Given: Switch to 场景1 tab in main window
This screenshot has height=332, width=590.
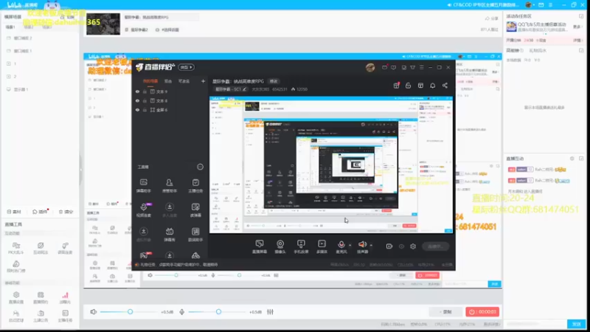Looking at the screenshot, I should (x=10, y=27).
